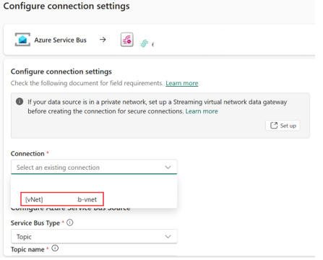Click the Topic name info icon
323x260 pixels.
pyautogui.click(x=55, y=248)
